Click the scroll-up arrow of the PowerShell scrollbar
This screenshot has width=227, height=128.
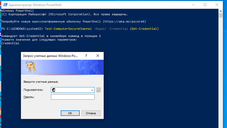[x=221, y=11]
